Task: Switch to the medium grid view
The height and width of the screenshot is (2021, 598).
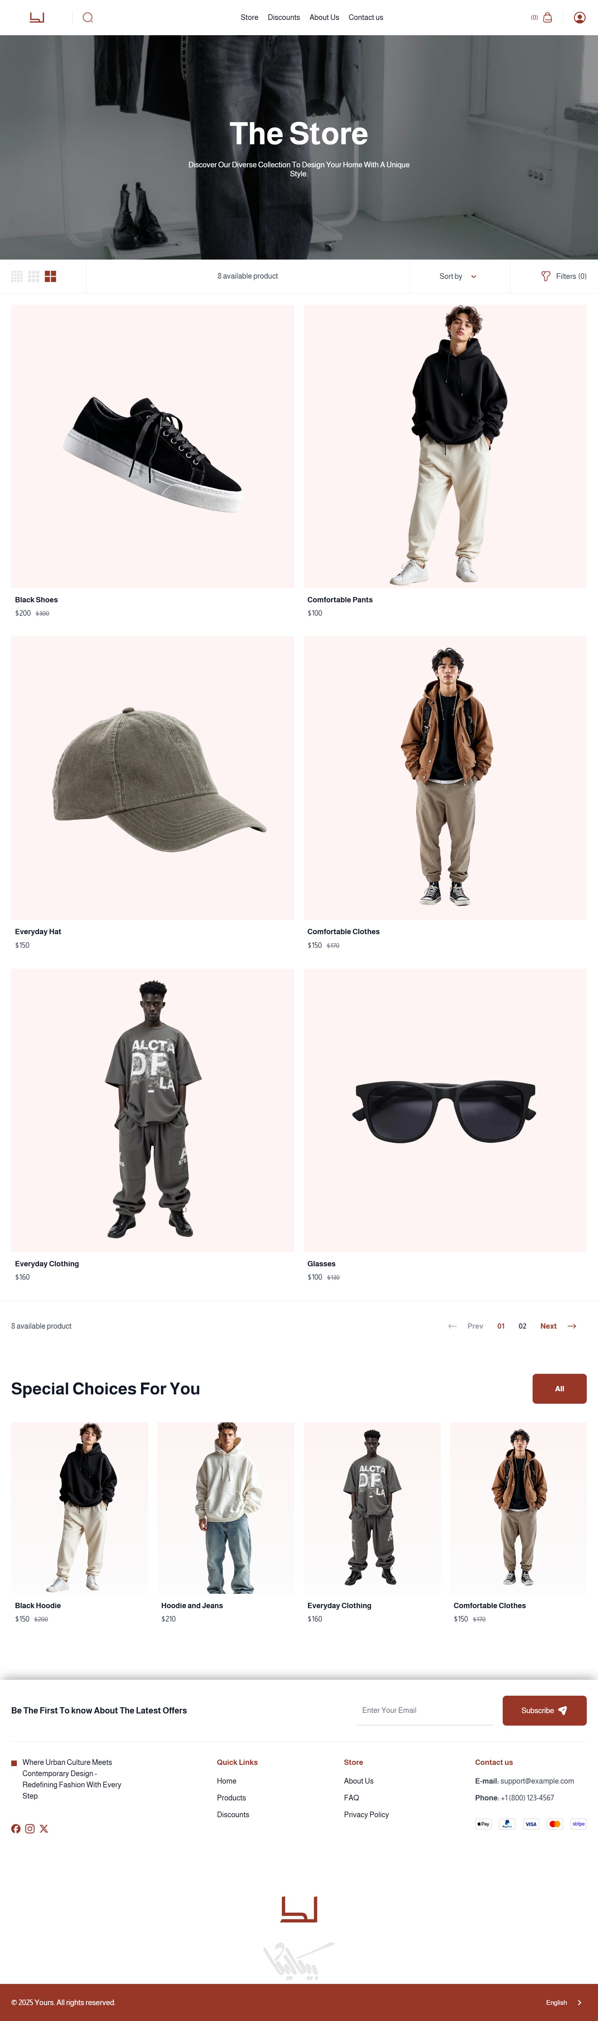Action: tap(34, 276)
